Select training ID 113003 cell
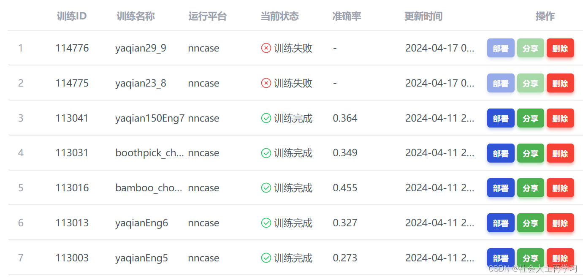The height and width of the screenshot is (277, 583). tap(72, 258)
